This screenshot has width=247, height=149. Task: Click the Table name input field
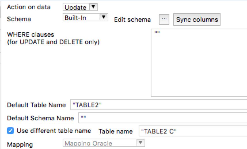pyautogui.click(x=192, y=131)
